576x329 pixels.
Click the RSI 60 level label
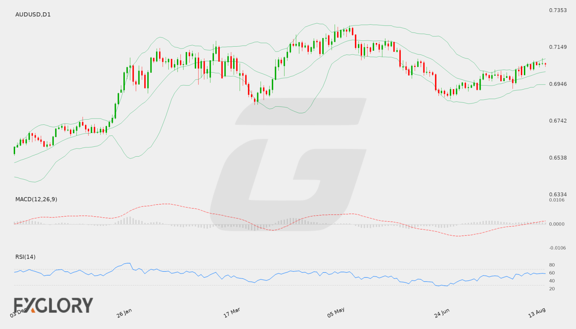point(552,273)
